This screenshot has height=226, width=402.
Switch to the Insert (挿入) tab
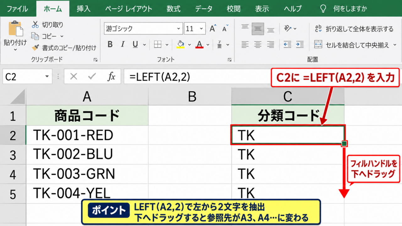pos(84,8)
